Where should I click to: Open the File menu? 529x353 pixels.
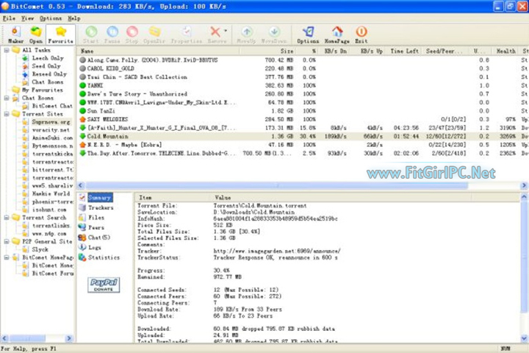(9, 18)
